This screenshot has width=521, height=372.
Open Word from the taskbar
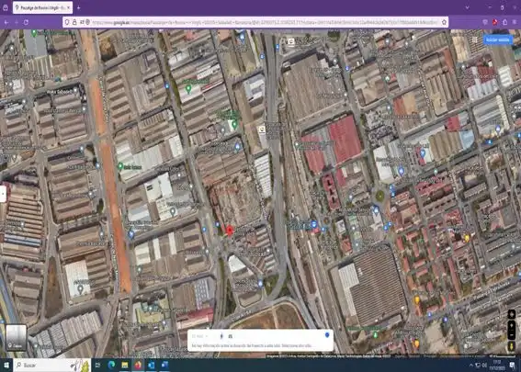(164, 365)
